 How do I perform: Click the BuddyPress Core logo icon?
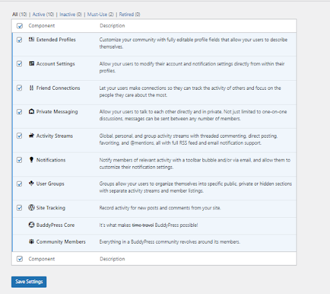32,225
